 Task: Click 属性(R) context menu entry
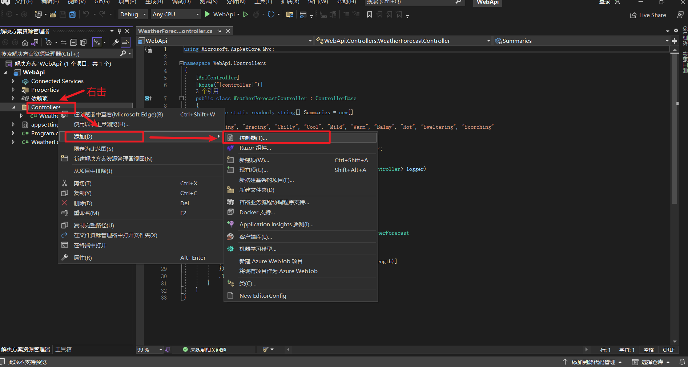[141, 257]
